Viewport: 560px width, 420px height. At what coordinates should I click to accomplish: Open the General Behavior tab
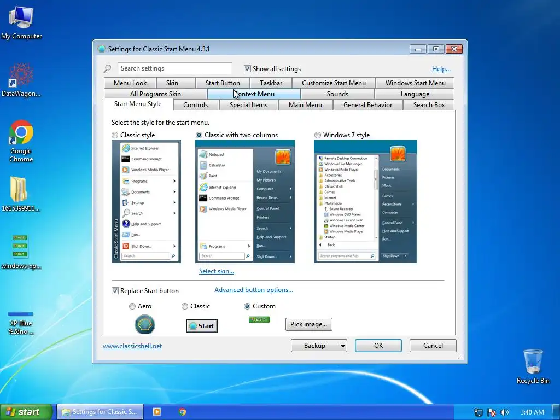click(x=368, y=105)
